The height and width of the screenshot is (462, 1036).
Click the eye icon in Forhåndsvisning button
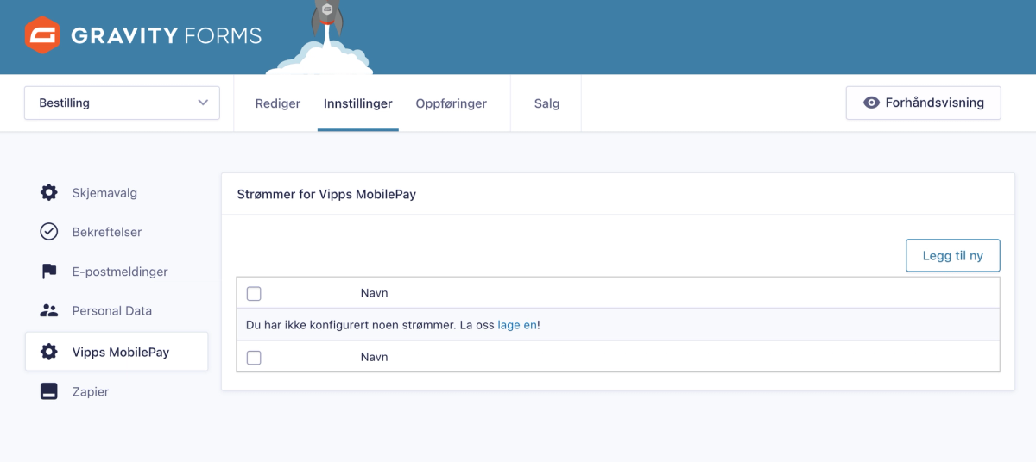click(x=871, y=103)
